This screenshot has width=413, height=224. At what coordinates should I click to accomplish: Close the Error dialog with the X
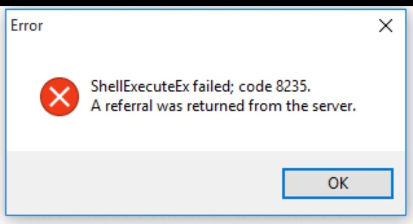pos(386,25)
